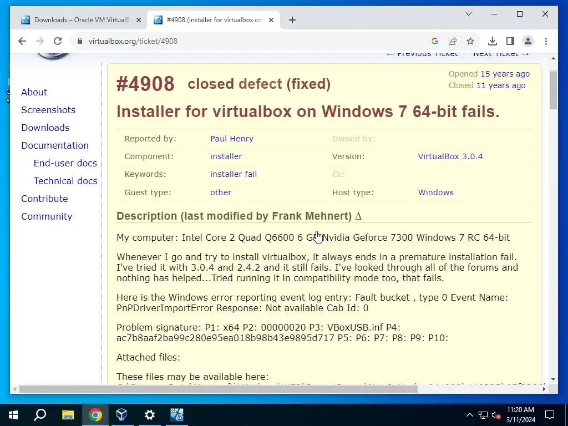Image resolution: width=568 pixels, height=426 pixels.
Task: Show hidden system tray icons
Action: tap(469, 415)
